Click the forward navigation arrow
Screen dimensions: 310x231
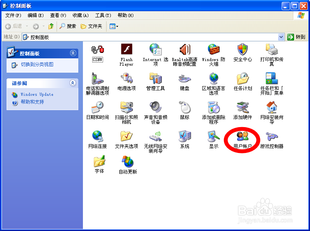pyautogui.click(x=36, y=26)
